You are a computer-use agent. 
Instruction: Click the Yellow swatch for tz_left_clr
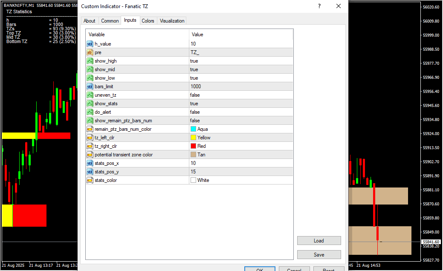click(x=194, y=138)
